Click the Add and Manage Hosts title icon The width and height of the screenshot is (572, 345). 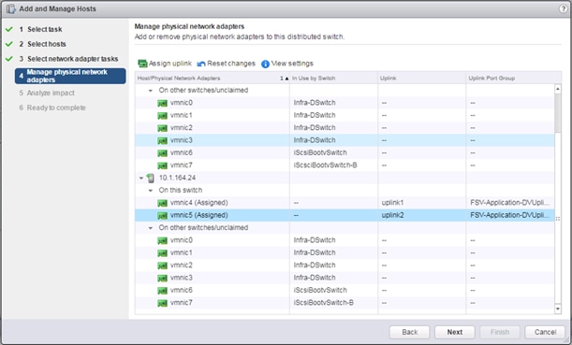click(x=11, y=8)
